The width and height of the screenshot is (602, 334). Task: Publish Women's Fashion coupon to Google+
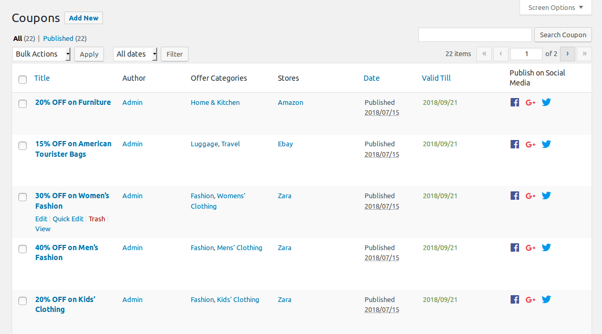(531, 196)
